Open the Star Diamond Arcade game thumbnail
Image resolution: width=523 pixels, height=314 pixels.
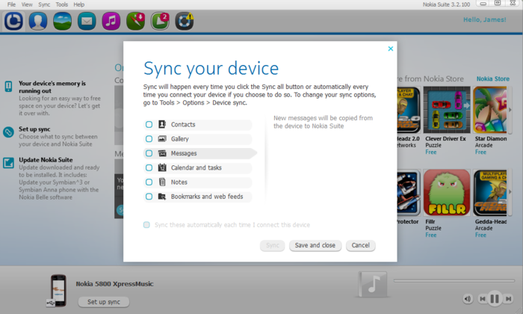(489, 110)
